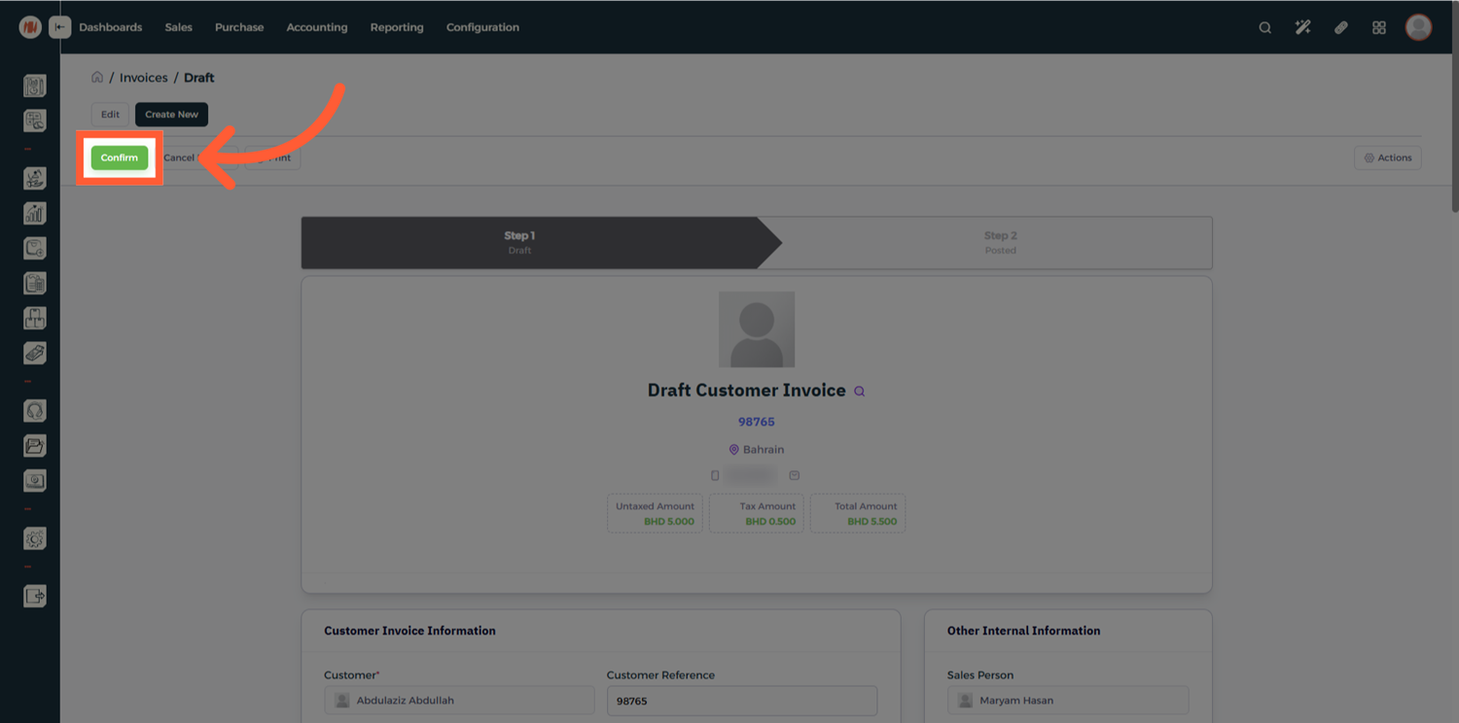
Task: Click the gear settings icon in sidebar
Action: pos(35,538)
